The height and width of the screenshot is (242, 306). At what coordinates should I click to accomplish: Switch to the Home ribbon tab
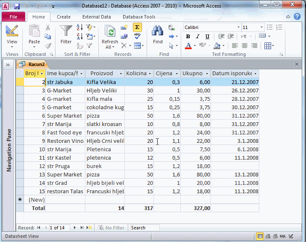(38, 17)
